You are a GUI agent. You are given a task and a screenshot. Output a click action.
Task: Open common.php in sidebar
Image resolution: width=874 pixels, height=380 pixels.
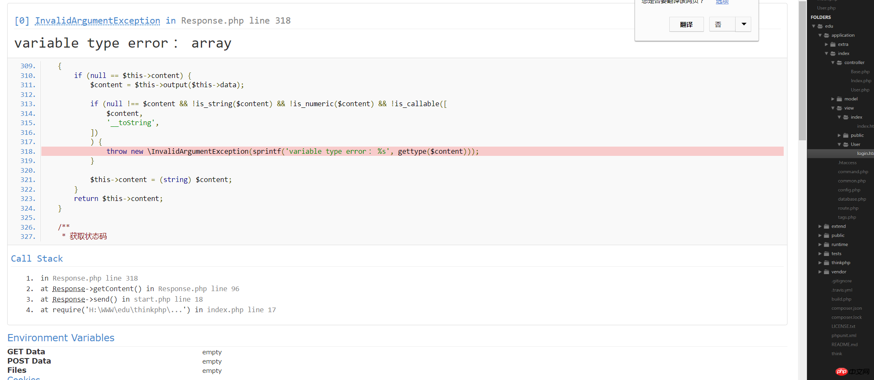[x=852, y=181]
